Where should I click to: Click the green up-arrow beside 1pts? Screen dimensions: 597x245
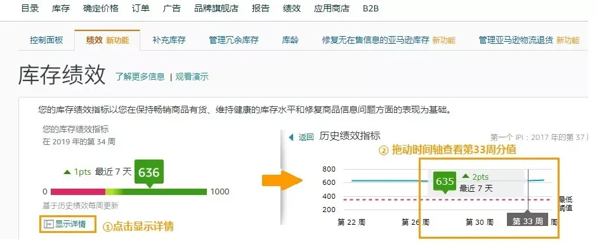tap(67, 172)
